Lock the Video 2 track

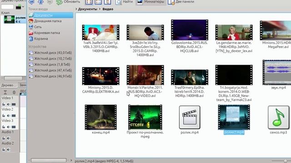point(4,116)
